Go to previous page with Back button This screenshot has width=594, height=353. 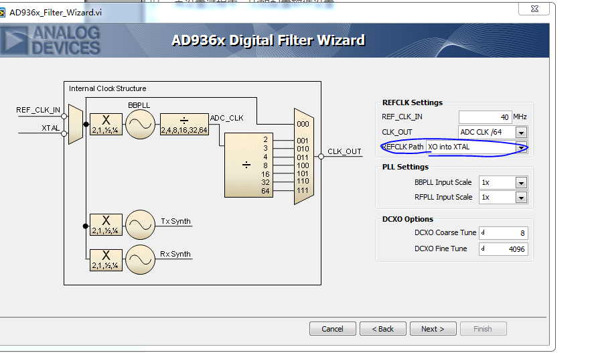(x=383, y=329)
